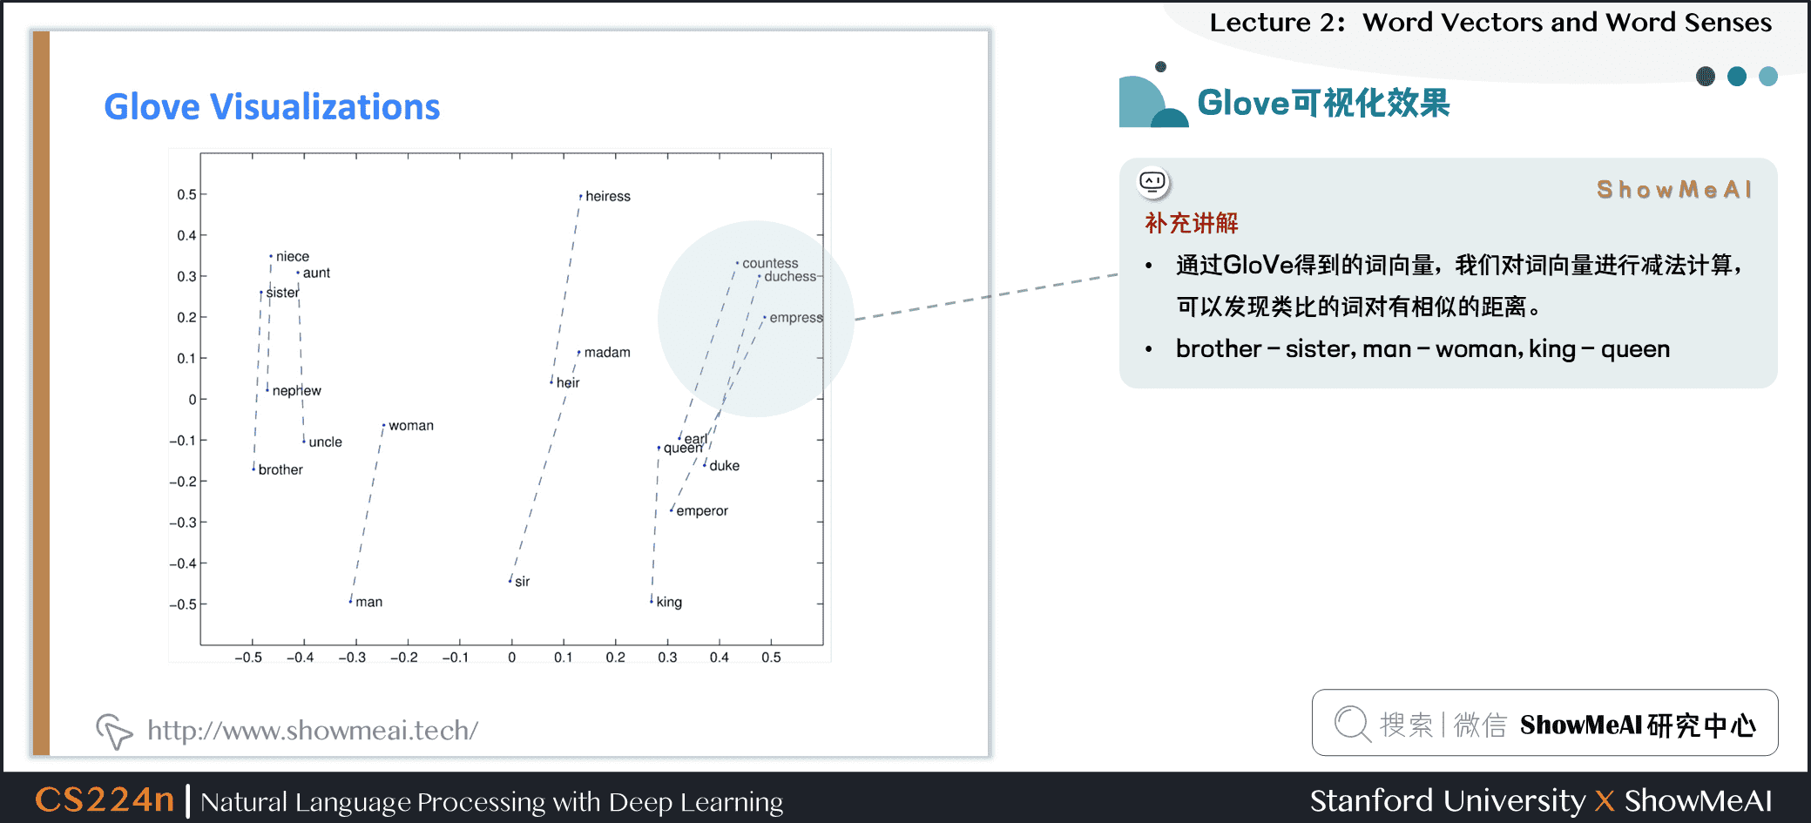Click the 'aunt' word in the plot
The image size is (1811, 823).
[x=316, y=273]
